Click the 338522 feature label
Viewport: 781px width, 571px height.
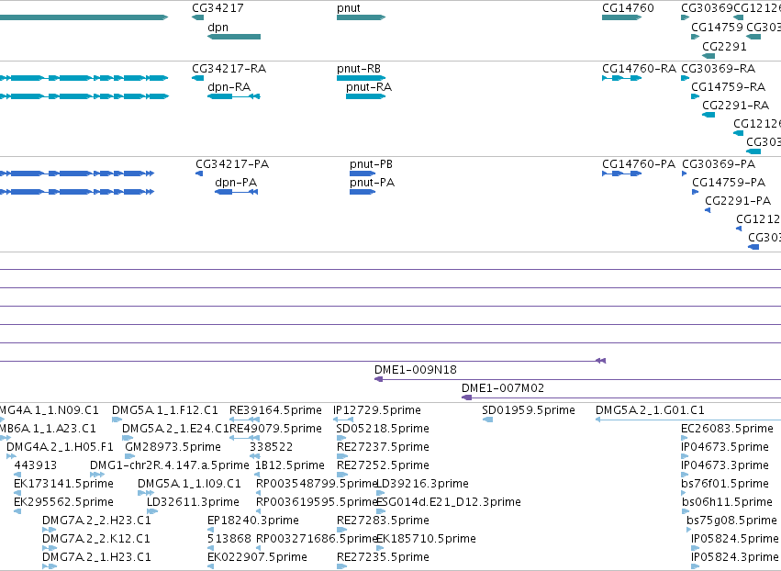(272, 447)
